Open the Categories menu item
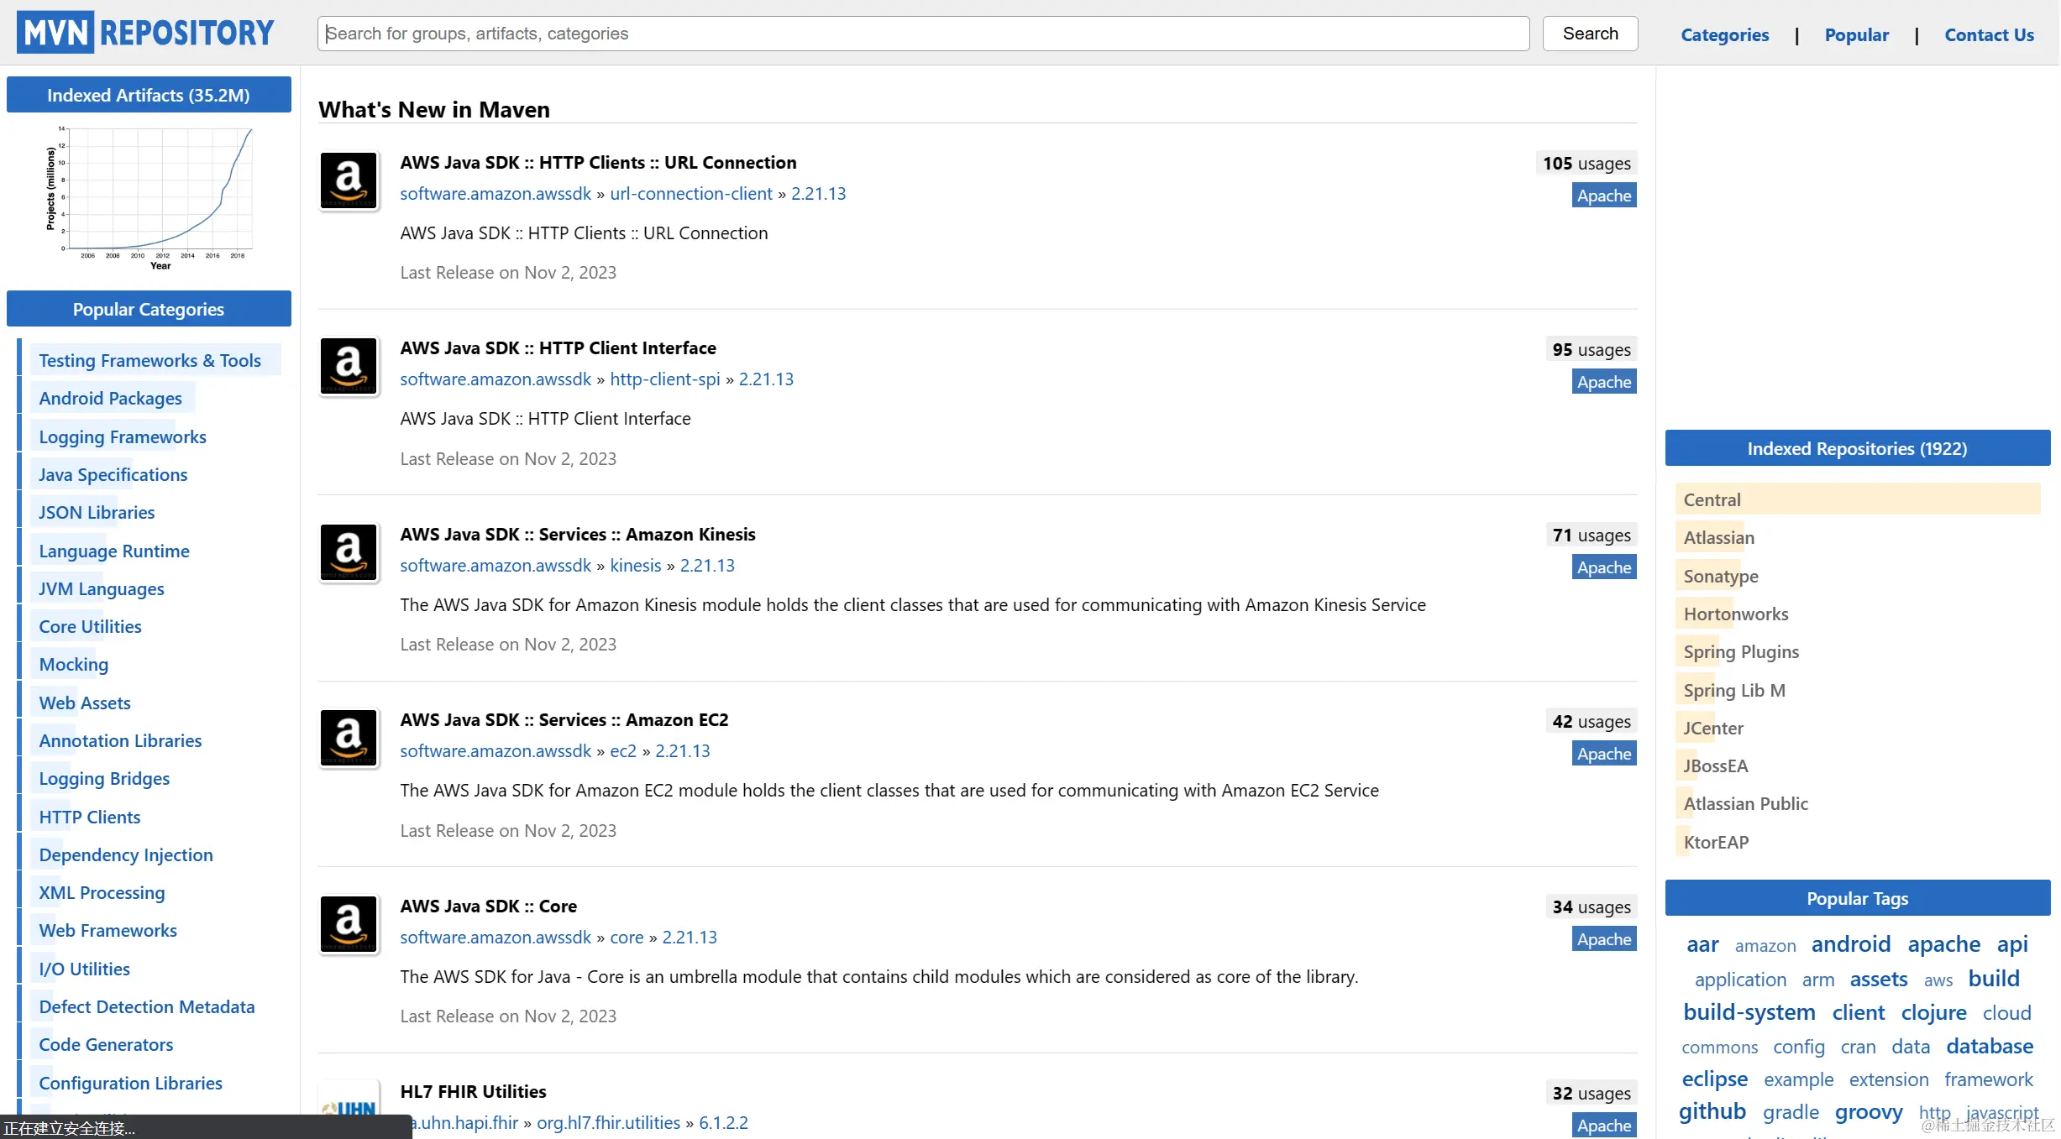Screen dimensions: 2061x1139 click(x=1724, y=34)
